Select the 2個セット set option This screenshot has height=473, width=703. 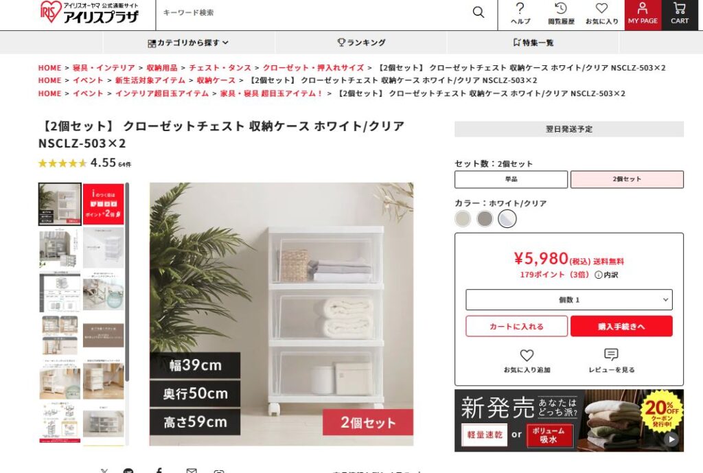coord(627,179)
